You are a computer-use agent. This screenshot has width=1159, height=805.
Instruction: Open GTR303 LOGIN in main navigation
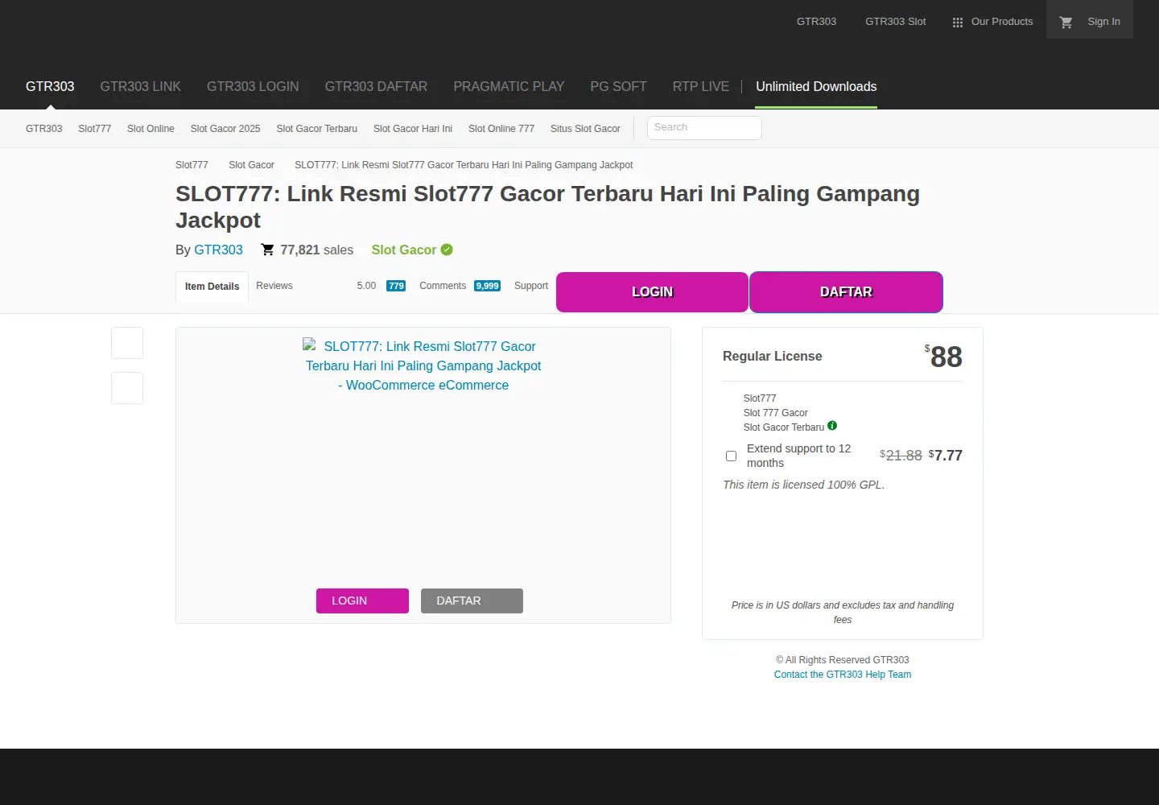click(253, 86)
